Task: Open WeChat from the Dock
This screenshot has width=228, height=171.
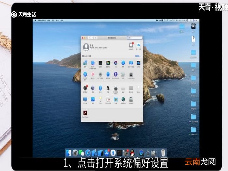Action: pos(81,153)
